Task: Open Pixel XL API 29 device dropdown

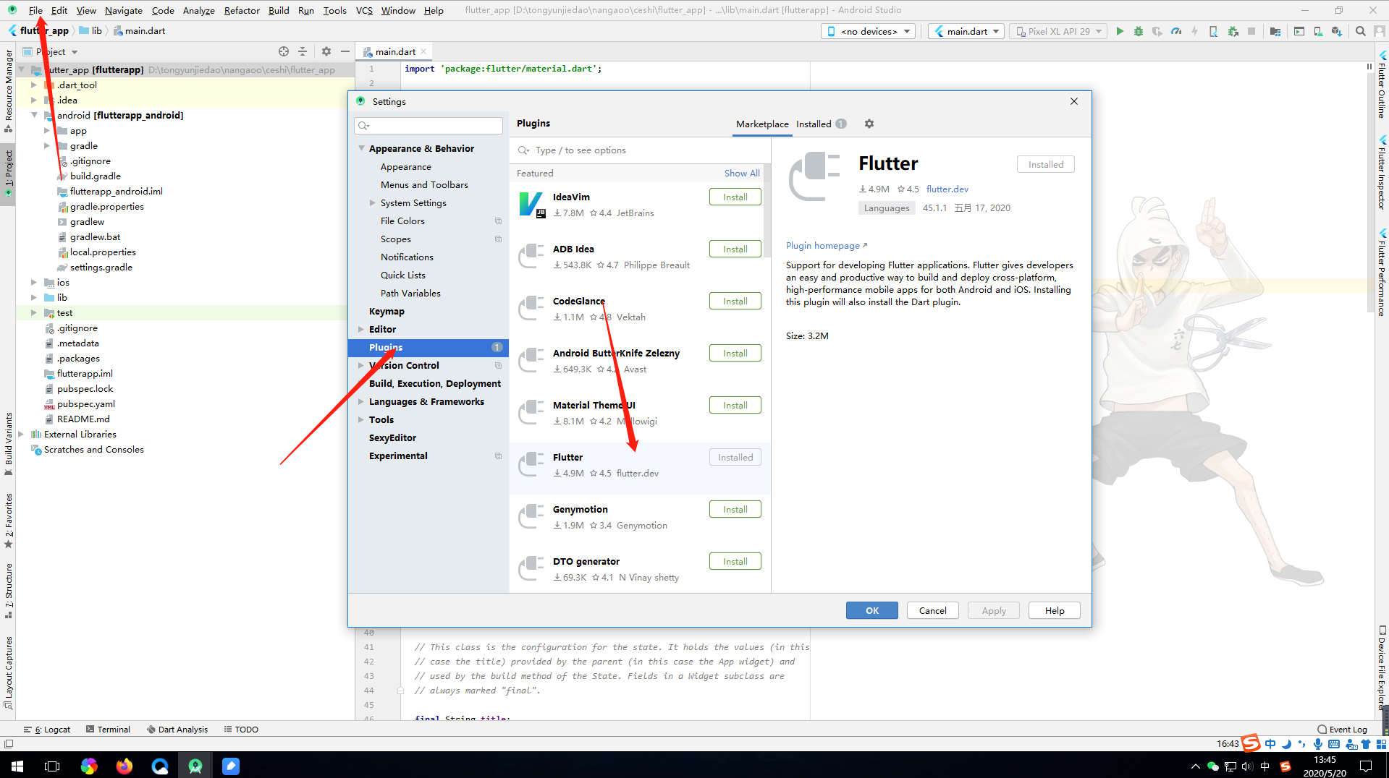Action: coord(1058,31)
